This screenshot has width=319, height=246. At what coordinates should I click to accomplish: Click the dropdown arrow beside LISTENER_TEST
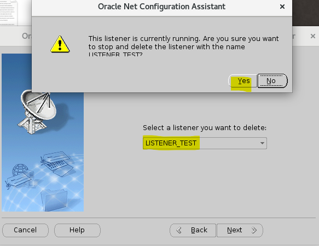coord(262,143)
